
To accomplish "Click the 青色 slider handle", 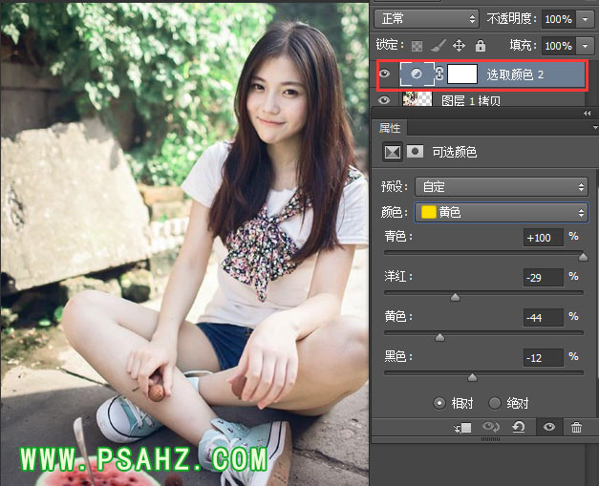I will [583, 257].
